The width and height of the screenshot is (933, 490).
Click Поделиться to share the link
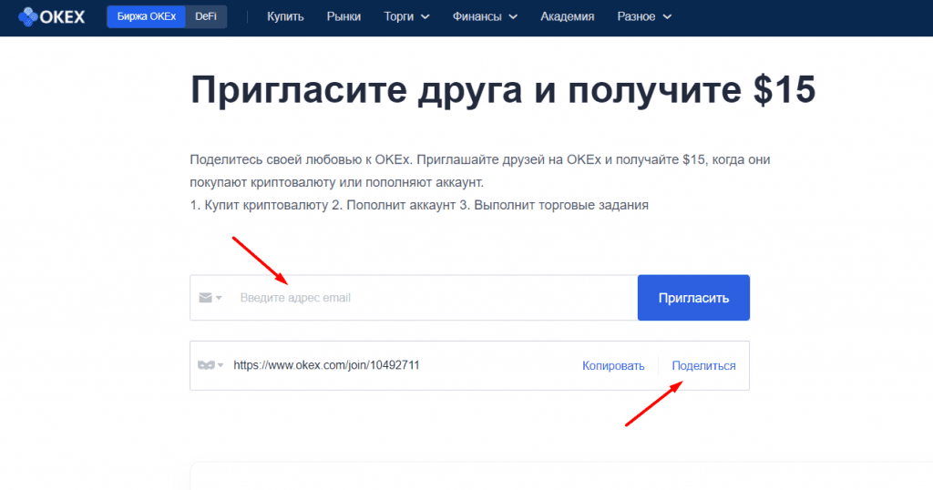coord(703,366)
